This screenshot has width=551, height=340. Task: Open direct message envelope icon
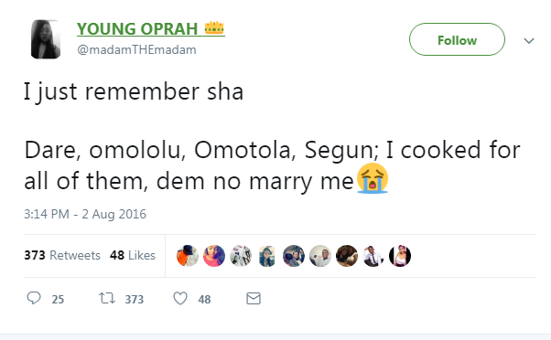[254, 299]
